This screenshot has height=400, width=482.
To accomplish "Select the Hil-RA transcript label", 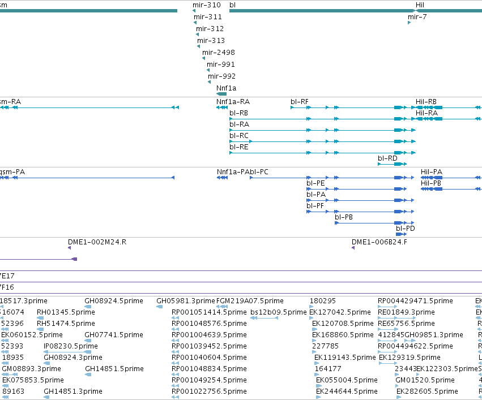I will pyautogui.click(x=426, y=113).
